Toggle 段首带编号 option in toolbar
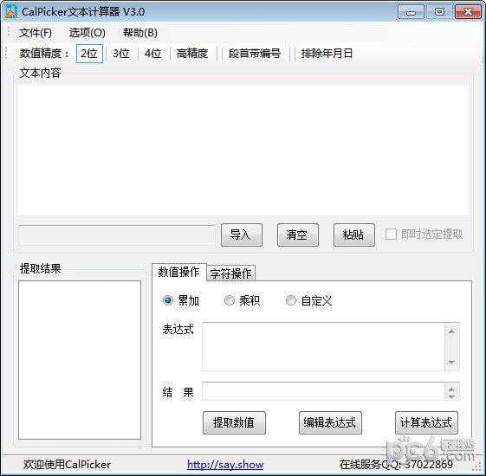This screenshot has width=486, height=476. 255,54
